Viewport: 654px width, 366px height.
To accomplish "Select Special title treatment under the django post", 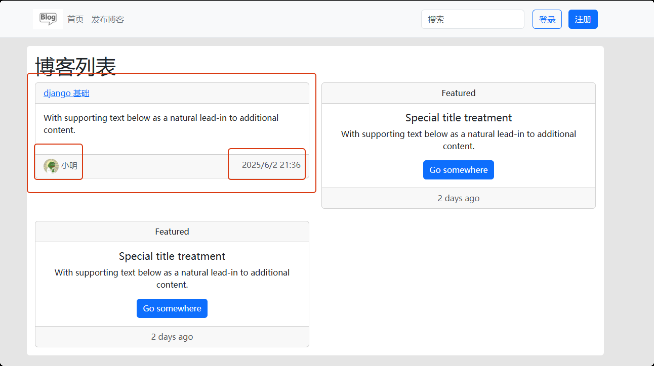I will point(172,256).
